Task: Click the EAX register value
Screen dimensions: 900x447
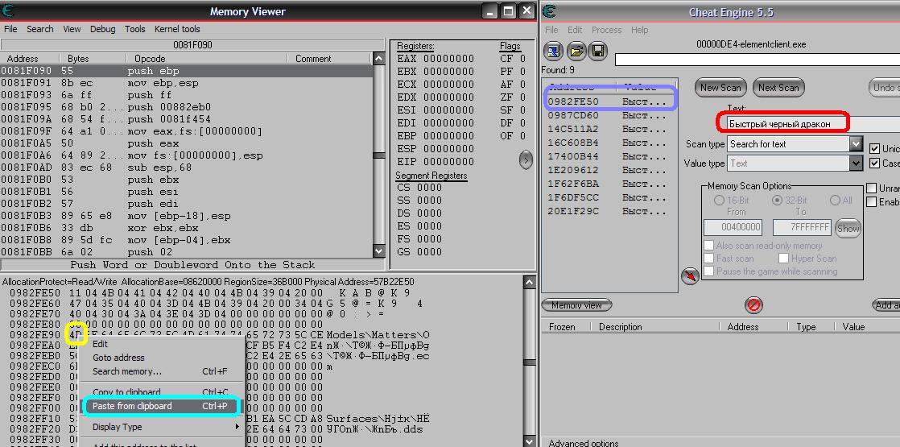Action: pyautogui.click(x=449, y=59)
